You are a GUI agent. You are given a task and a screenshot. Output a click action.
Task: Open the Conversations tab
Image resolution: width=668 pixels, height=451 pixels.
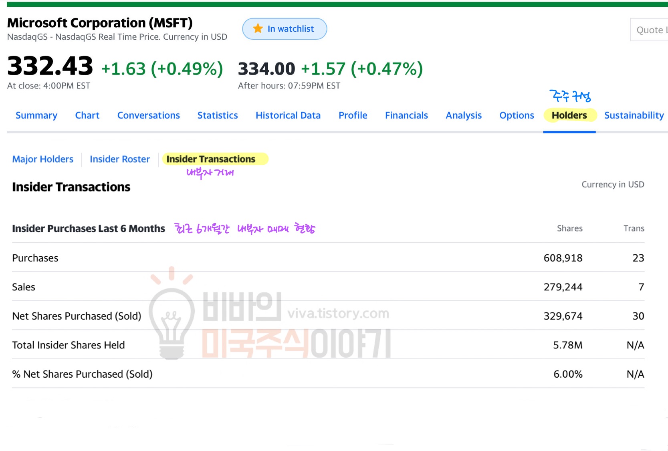(x=149, y=115)
